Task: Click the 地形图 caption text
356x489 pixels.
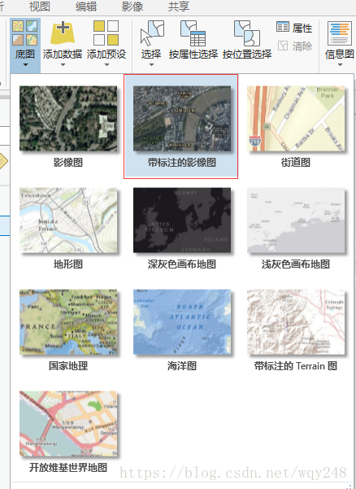Action: coord(68,264)
